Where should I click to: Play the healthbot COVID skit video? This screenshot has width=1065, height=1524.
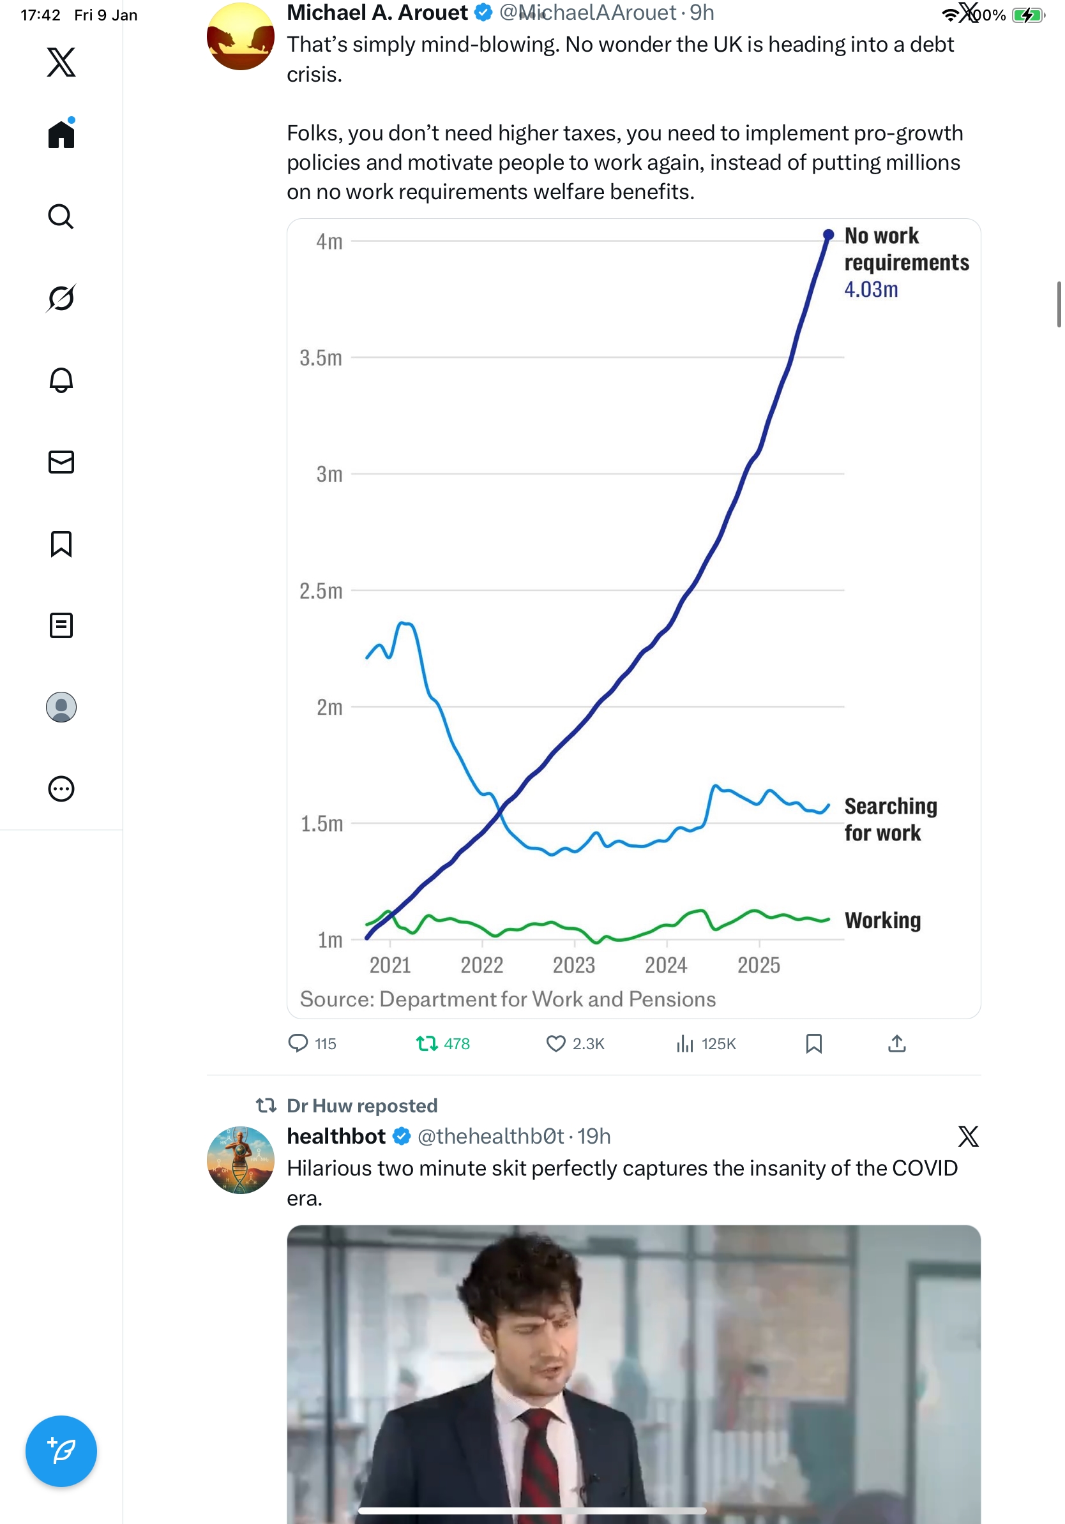point(633,1374)
